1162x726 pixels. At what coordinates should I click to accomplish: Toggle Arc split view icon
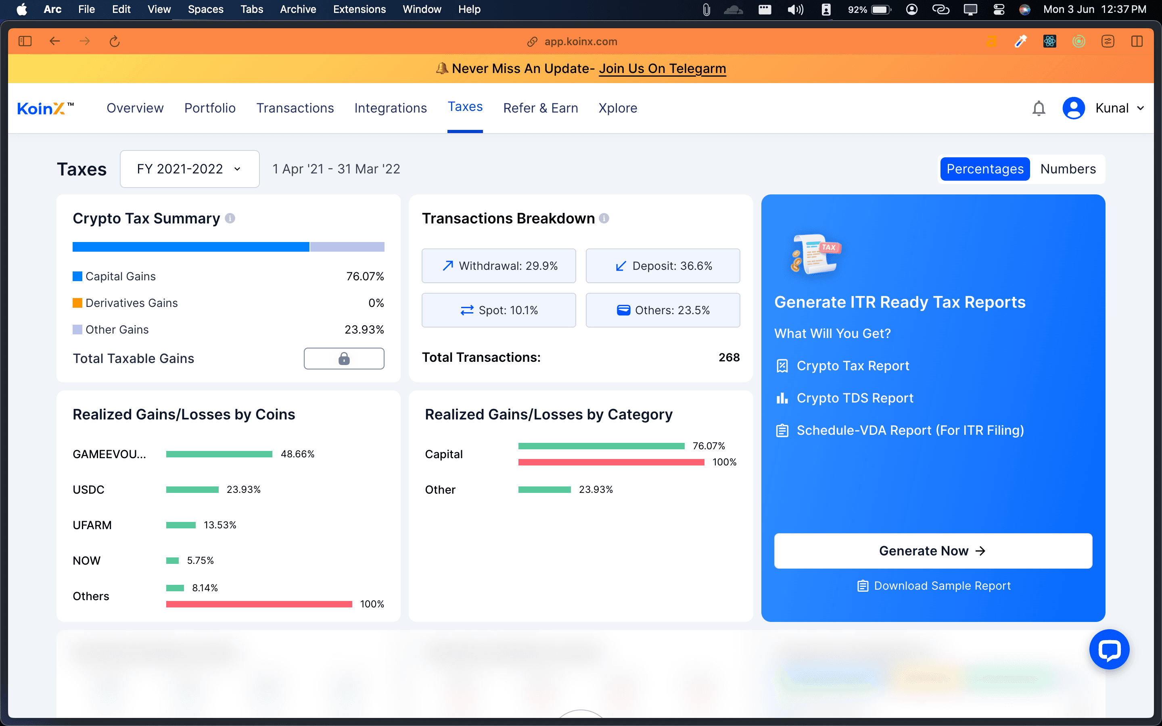1137,42
